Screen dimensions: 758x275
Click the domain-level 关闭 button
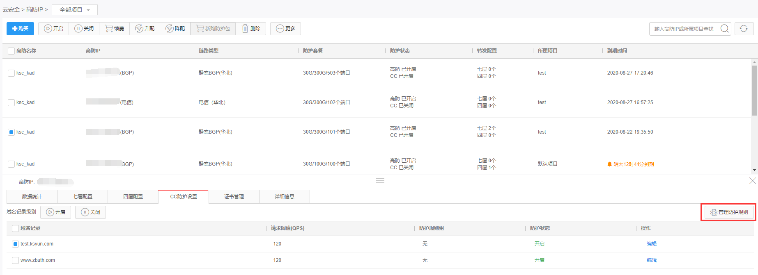[x=90, y=212]
